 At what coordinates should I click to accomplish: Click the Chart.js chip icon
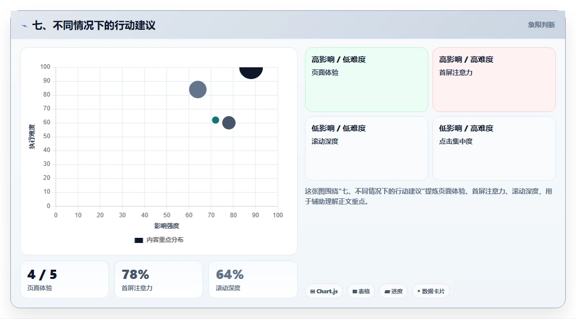(x=313, y=291)
